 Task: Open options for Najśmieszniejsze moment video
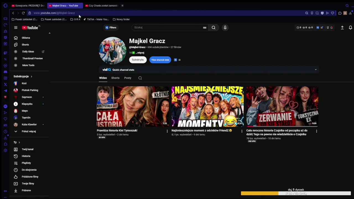[x=242, y=131]
